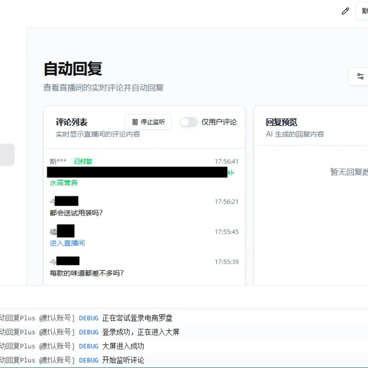Click timestamp 17:55:45
Screen dimensions: 368x368
pyautogui.click(x=227, y=232)
